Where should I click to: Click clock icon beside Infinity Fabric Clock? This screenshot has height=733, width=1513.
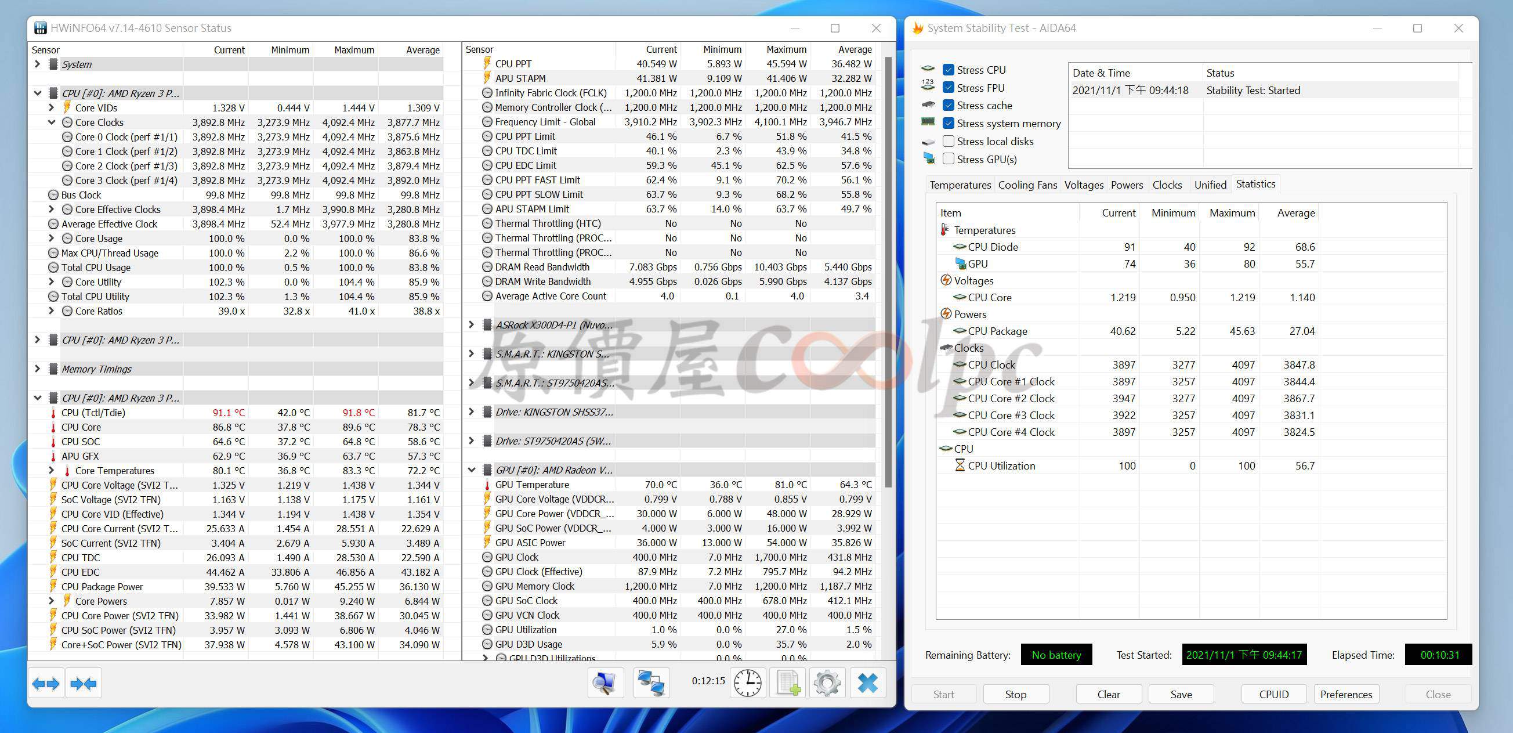coord(487,93)
